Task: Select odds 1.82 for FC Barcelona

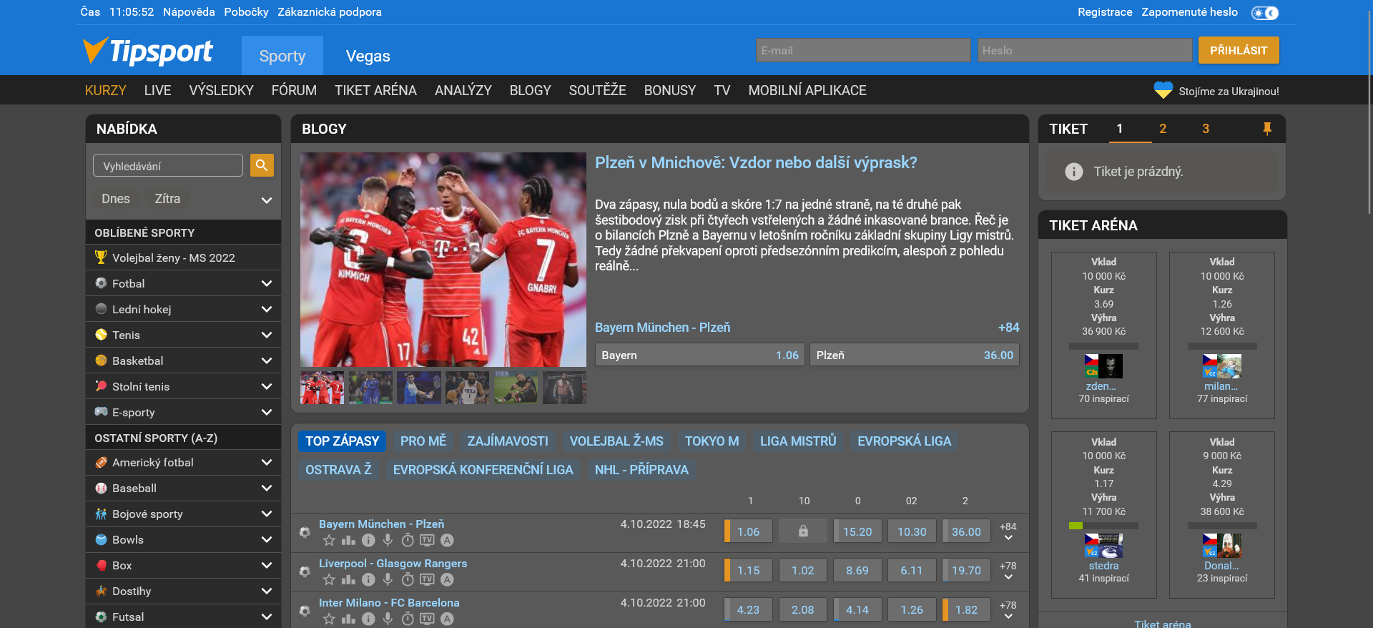Action: click(x=966, y=609)
